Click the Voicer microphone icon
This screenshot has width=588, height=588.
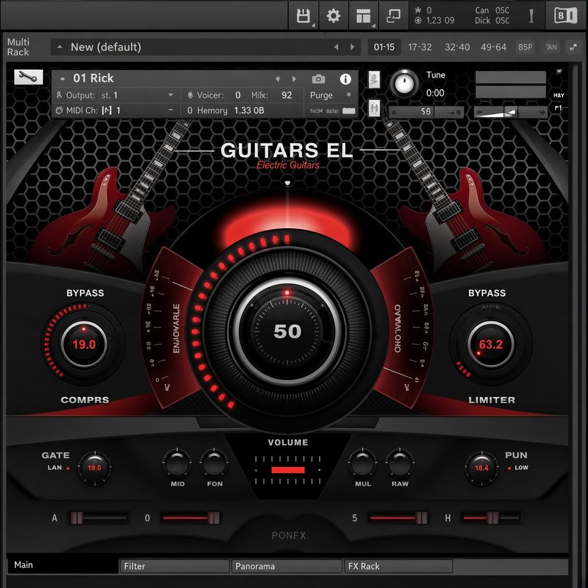190,95
